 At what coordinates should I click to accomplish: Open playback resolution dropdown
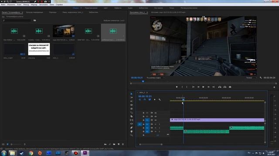point(251,78)
